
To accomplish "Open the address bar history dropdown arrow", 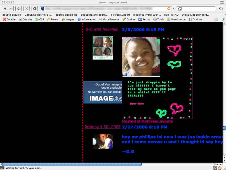I will [174, 9].
